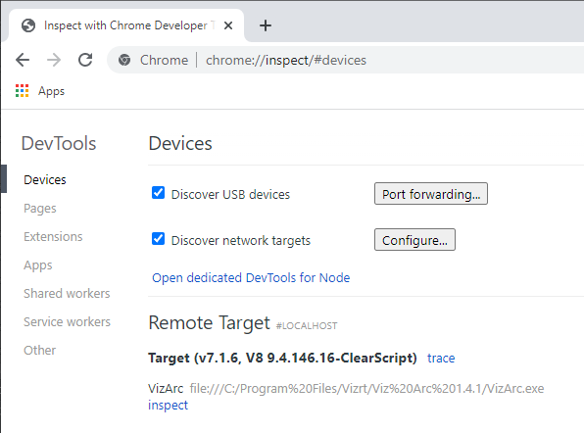
Task: Go to Shared workers section
Action: [67, 293]
